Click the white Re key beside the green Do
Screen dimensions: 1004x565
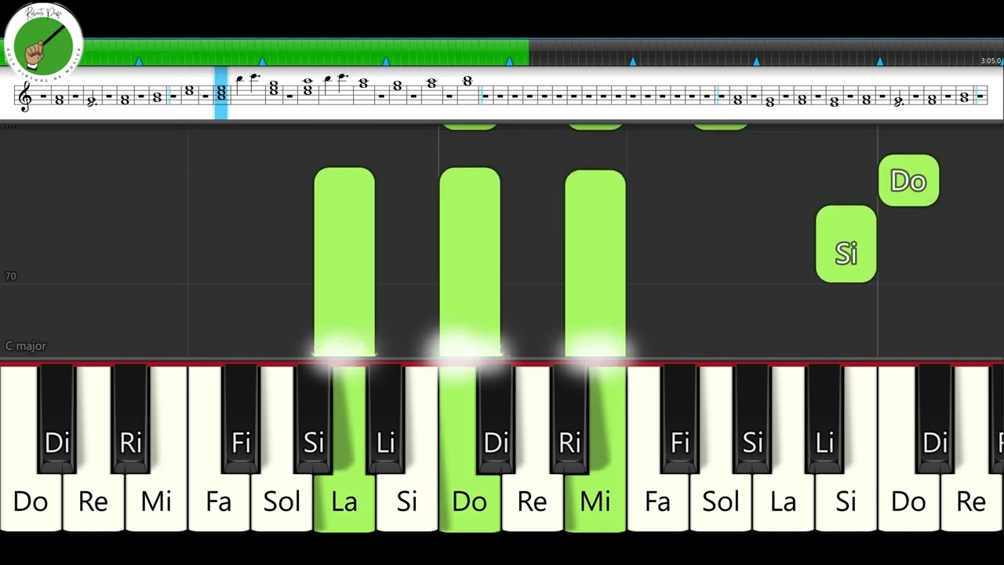point(533,501)
